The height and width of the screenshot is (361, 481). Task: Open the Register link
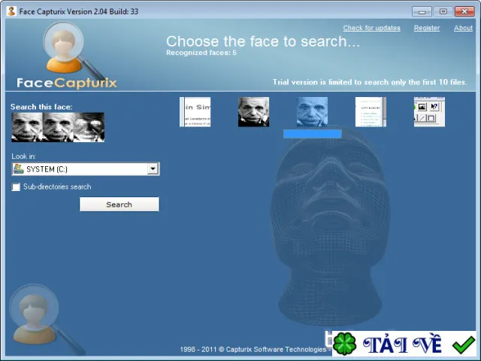(427, 28)
